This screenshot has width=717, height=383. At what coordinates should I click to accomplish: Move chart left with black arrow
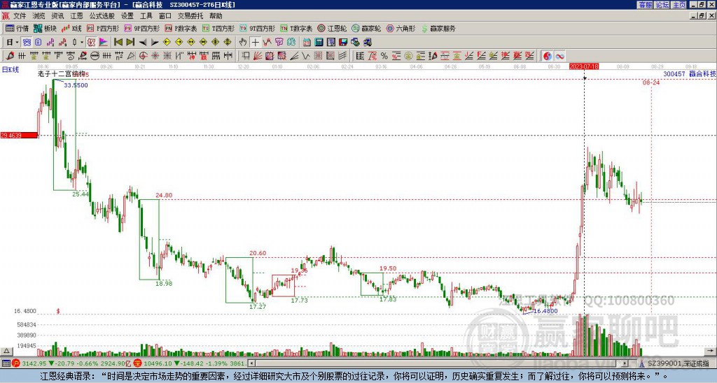coord(143,42)
